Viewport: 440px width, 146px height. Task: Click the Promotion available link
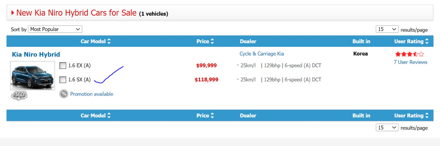[x=92, y=94]
